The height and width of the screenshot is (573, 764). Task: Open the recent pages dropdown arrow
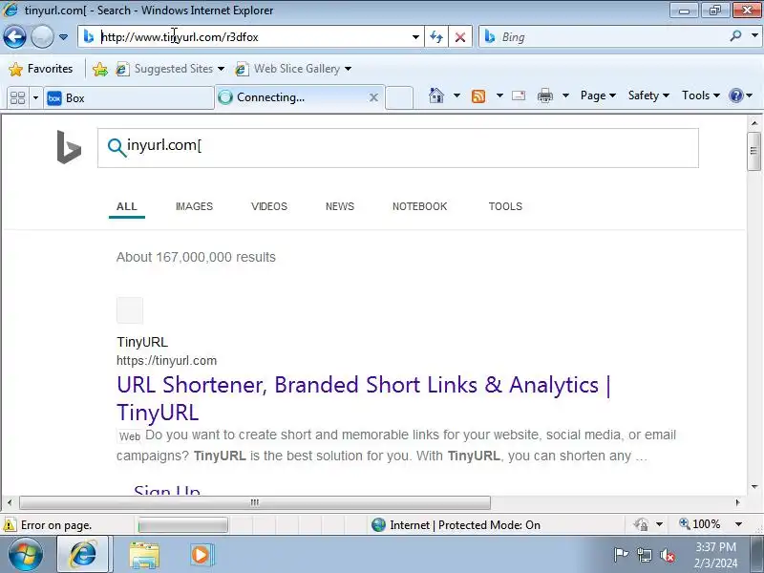[x=63, y=37]
